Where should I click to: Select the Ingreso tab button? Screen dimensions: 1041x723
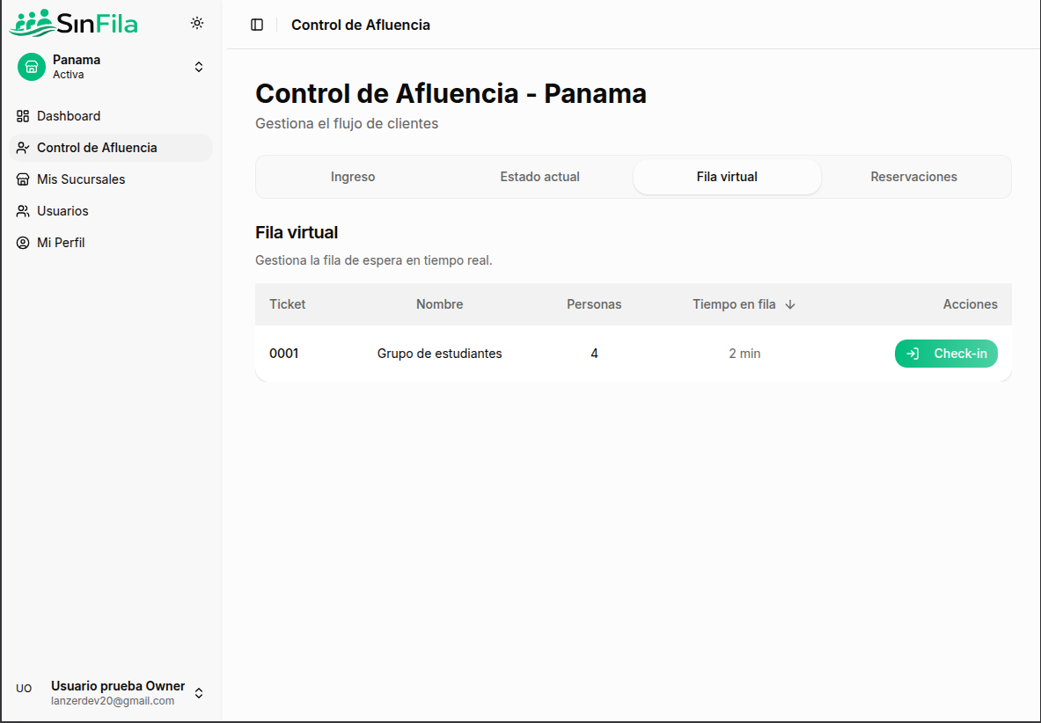(353, 176)
